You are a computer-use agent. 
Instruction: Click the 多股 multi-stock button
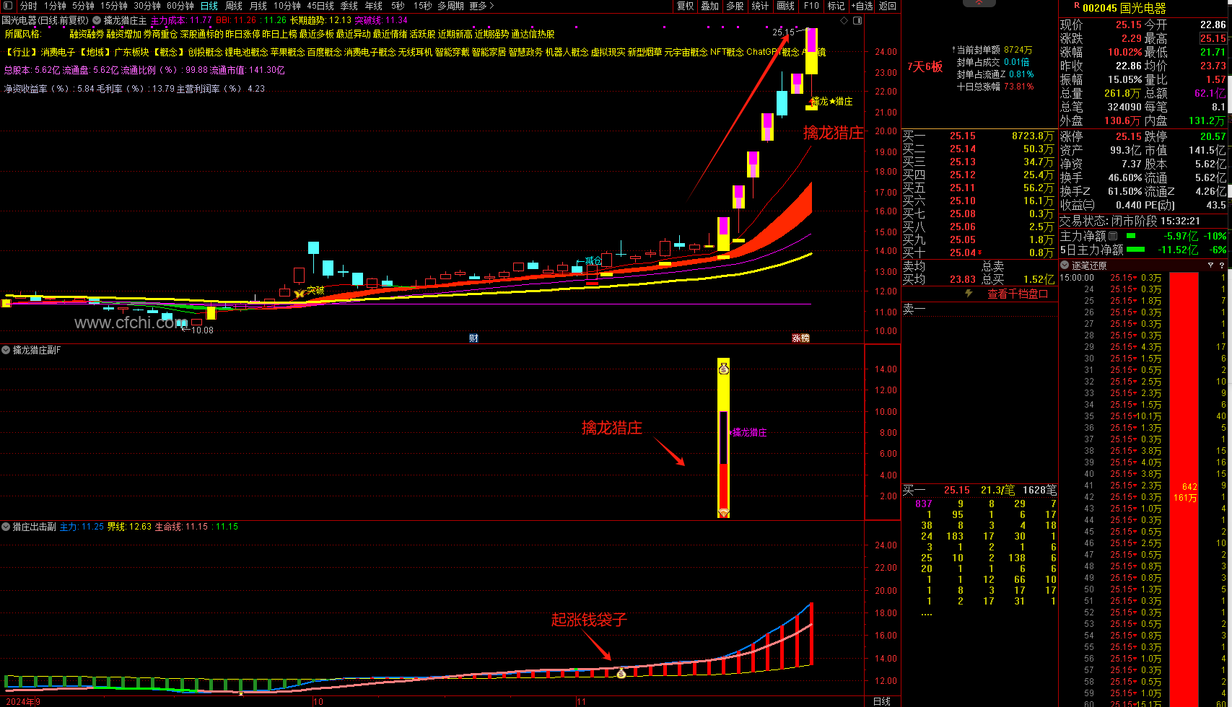click(x=735, y=6)
